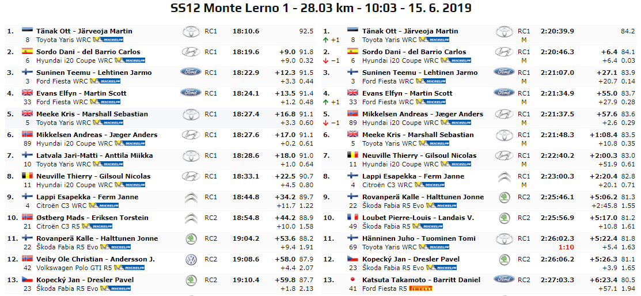641x296 pixels.
Task: Click the Pirelli logo in Katsuta's row
Action: pyautogui.click(x=422, y=289)
